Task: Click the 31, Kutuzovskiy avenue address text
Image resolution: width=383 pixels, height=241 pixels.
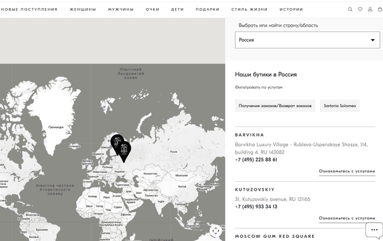Action: [x=273, y=199]
